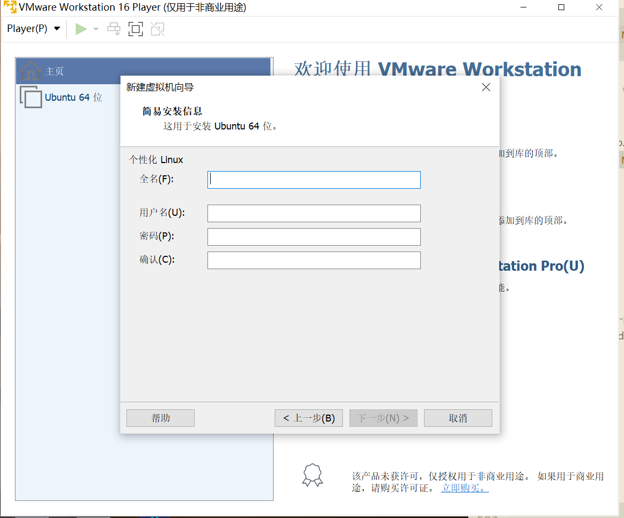This screenshot has width=624, height=518.
Task: Click the 欢迎使用 VMware Workstation heading
Action: click(x=438, y=69)
